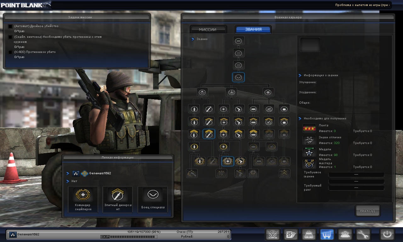Click the points value 287251
Screen dimensions: 403x242
223,232
